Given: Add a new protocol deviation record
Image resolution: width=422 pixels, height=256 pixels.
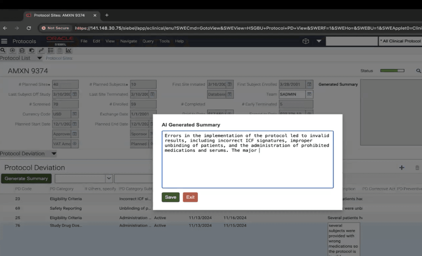Looking at the screenshot, I should point(402,168).
